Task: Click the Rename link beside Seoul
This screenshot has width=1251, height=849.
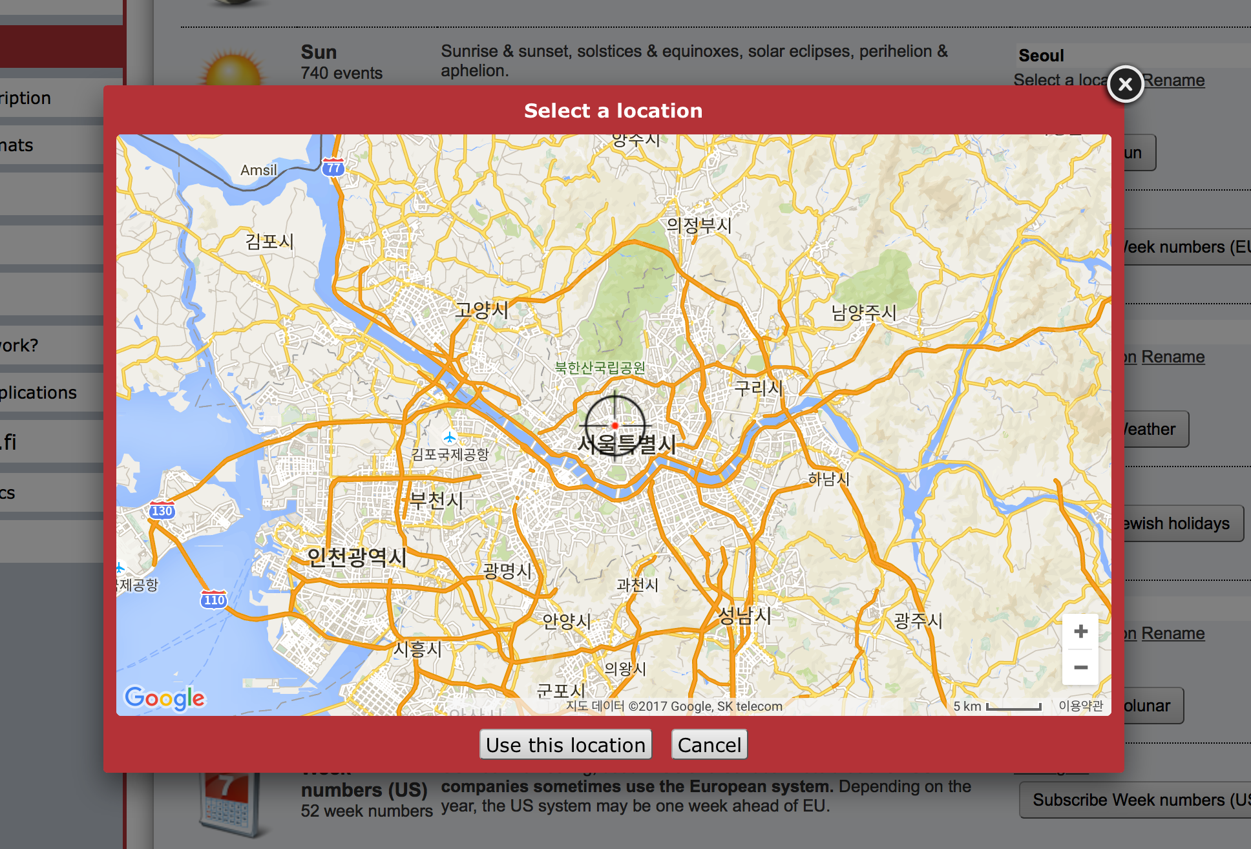Action: point(1174,80)
